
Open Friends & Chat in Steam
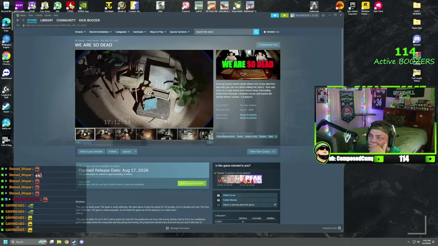pyautogui.click(x=331, y=228)
